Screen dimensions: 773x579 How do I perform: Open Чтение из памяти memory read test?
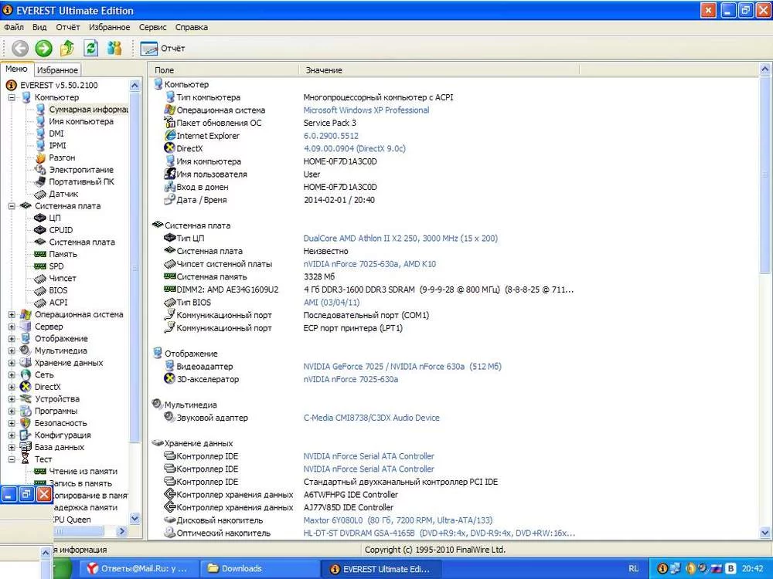point(83,471)
